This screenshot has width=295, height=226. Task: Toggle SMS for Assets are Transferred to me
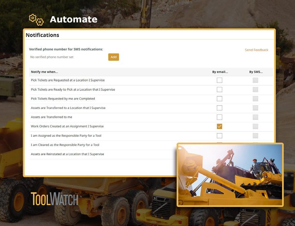point(255,117)
